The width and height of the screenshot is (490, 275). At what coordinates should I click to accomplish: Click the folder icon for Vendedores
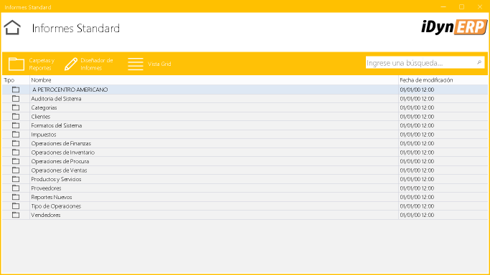click(16, 215)
